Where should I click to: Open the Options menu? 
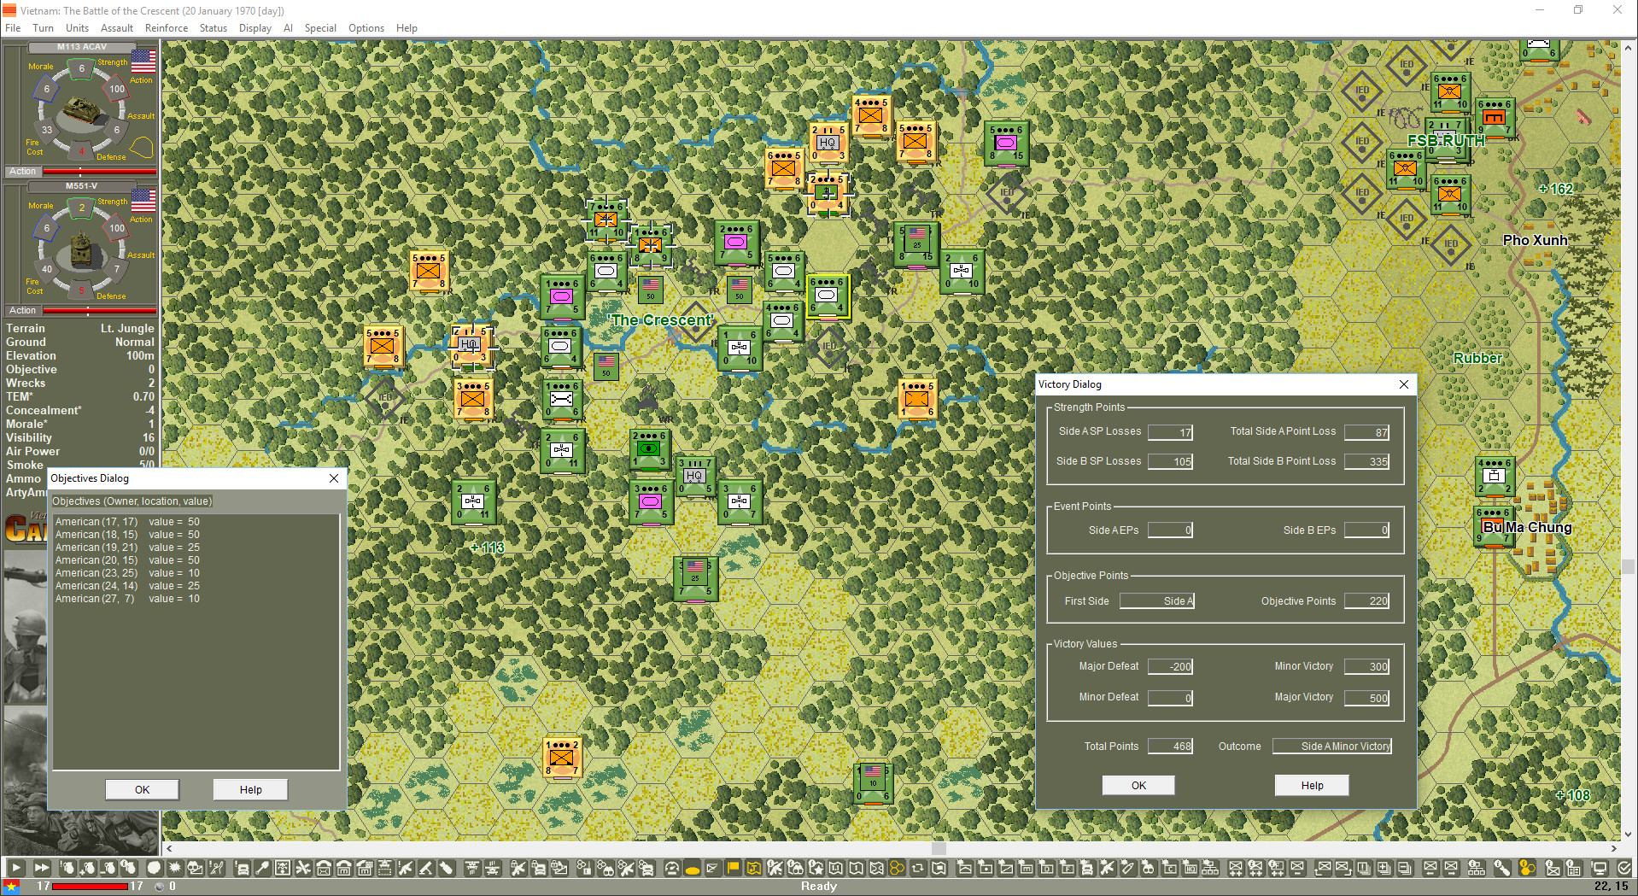(366, 28)
